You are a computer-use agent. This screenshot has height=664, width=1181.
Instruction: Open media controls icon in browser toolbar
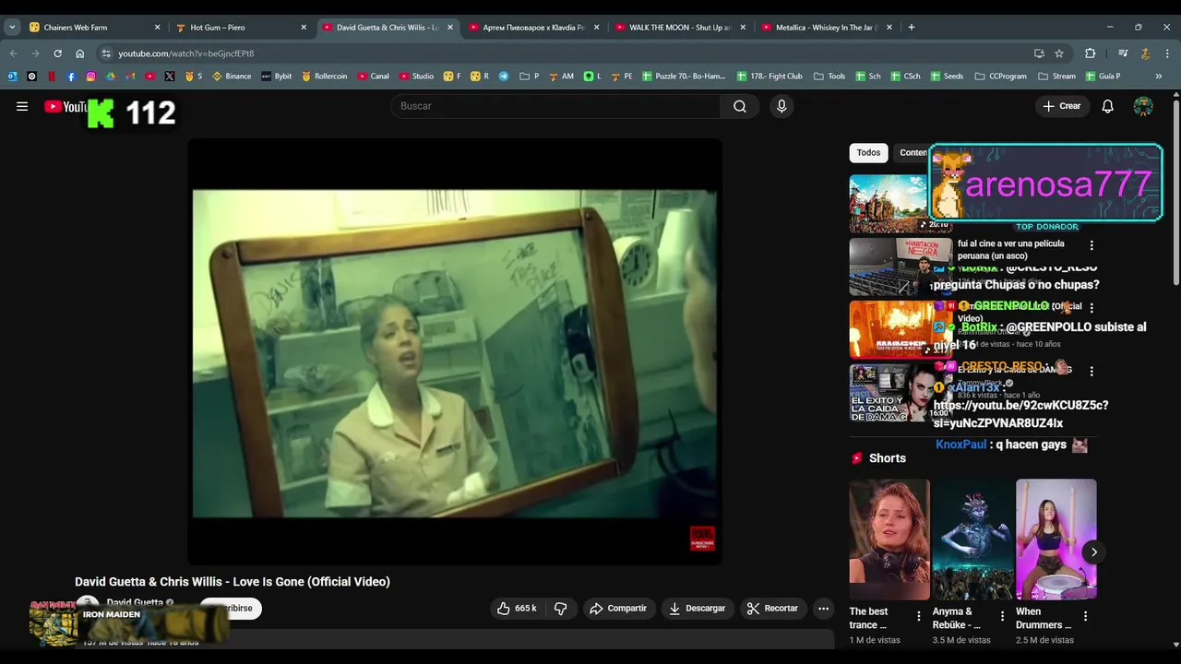pyautogui.click(x=1123, y=53)
